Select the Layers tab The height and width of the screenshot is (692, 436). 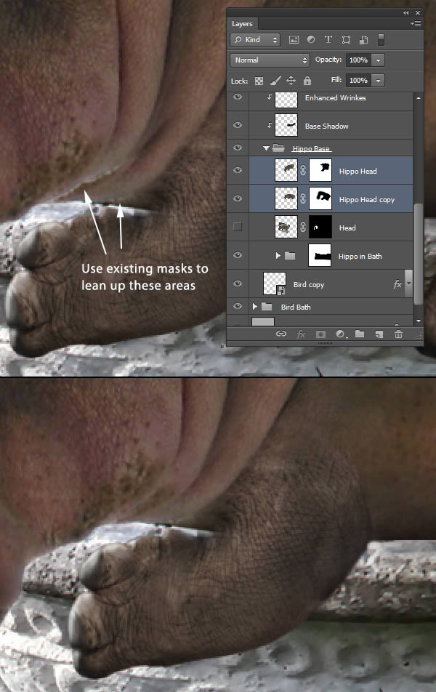coord(242,24)
